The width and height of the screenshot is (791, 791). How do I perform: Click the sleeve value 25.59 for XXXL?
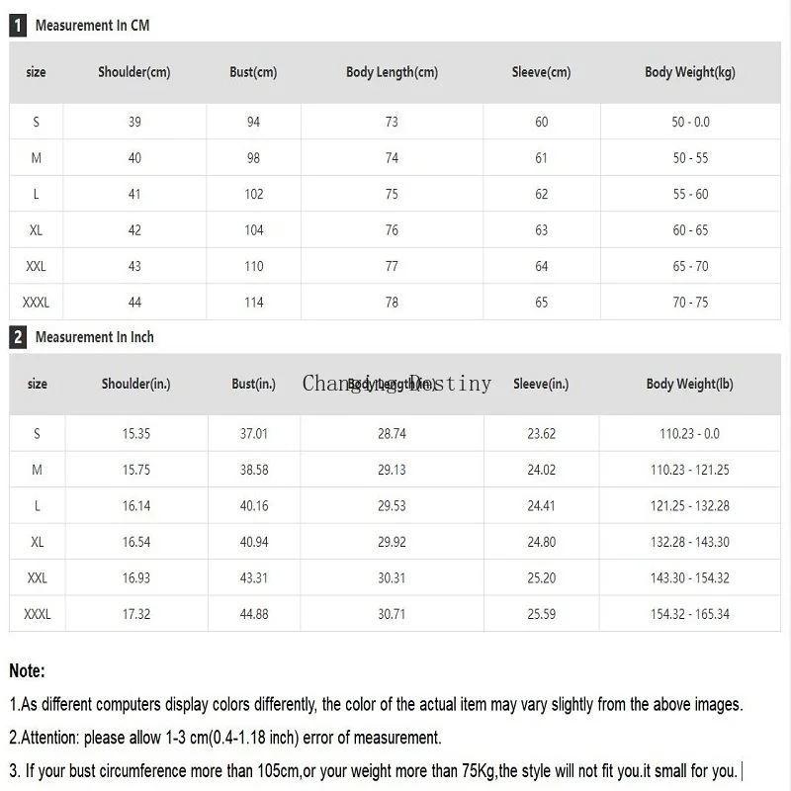tap(541, 614)
